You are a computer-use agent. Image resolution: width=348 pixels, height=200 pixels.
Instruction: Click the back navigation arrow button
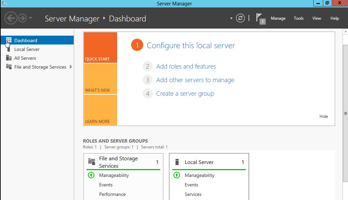click(11, 18)
